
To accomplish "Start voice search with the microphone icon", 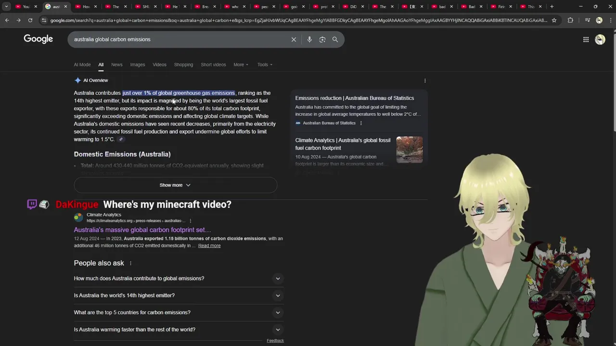I will (x=309, y=39).
